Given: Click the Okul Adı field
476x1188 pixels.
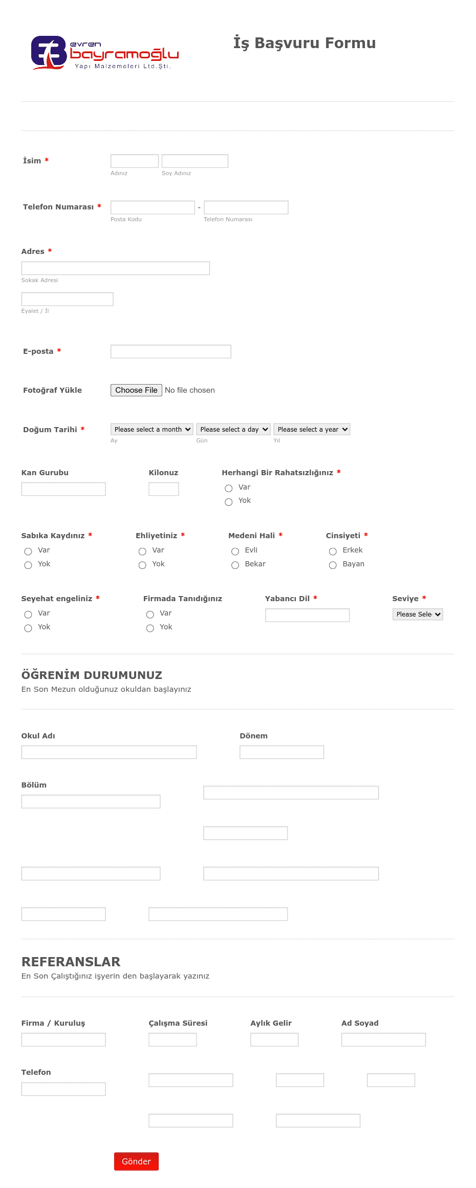Looking at the screenshot, I should (x=109, y=752).
